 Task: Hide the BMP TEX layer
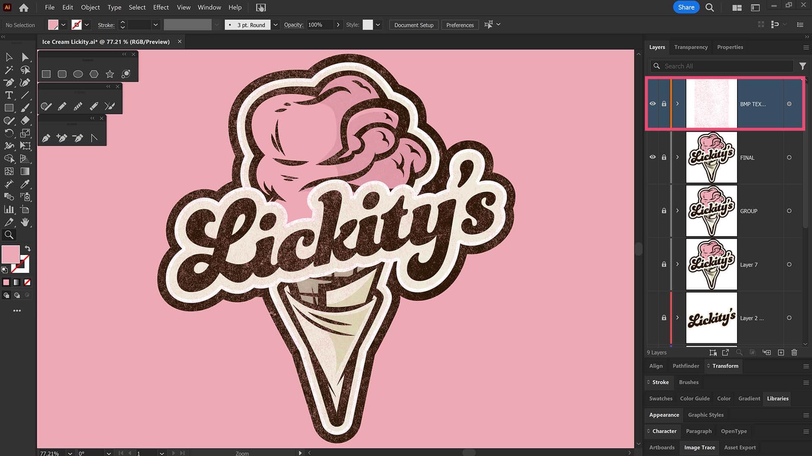coord(653,104)
